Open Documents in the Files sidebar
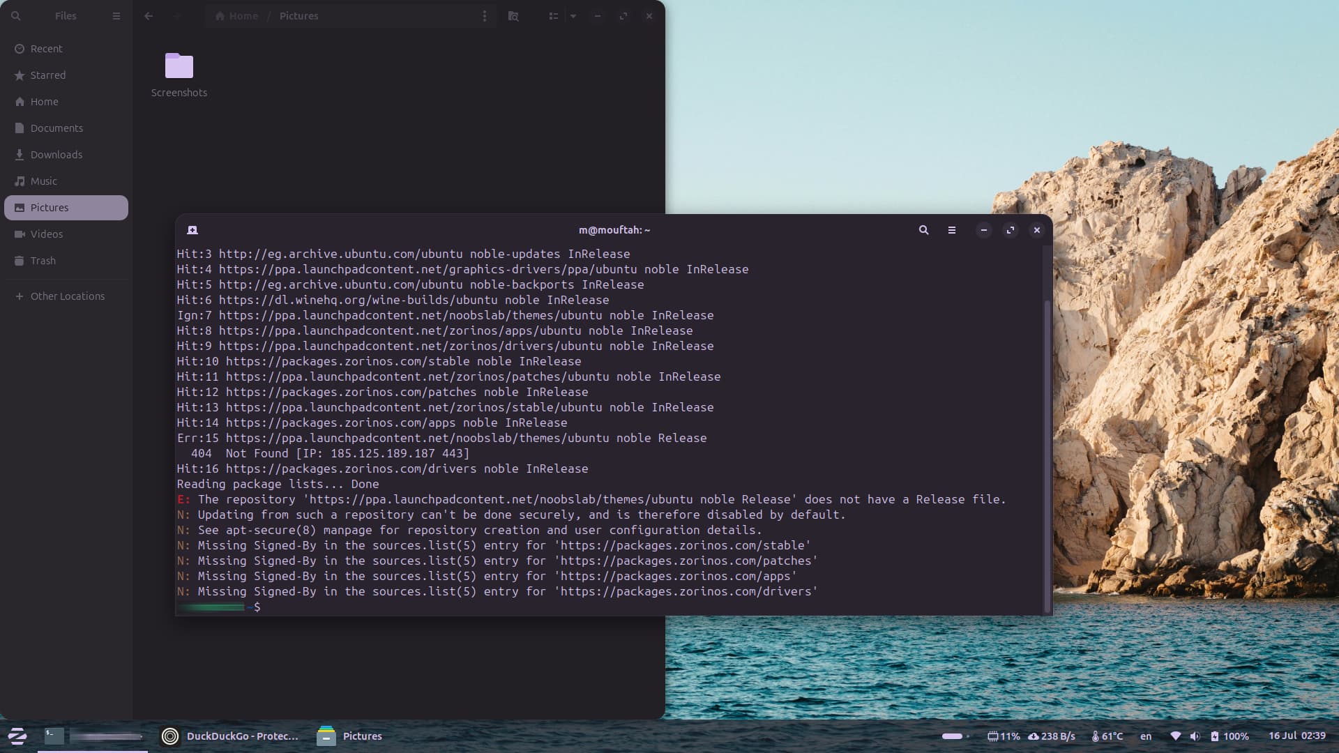Image resolution: width=1339 pixels, height=753 pixels. (66, 128)
